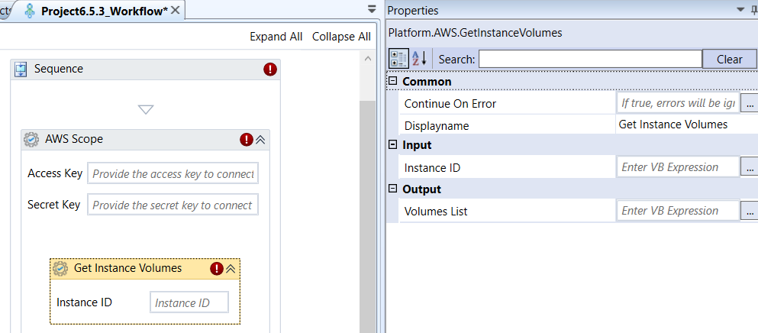Select the AWS Scope activity title
This screenshot has width=758, height=333.
74,140
